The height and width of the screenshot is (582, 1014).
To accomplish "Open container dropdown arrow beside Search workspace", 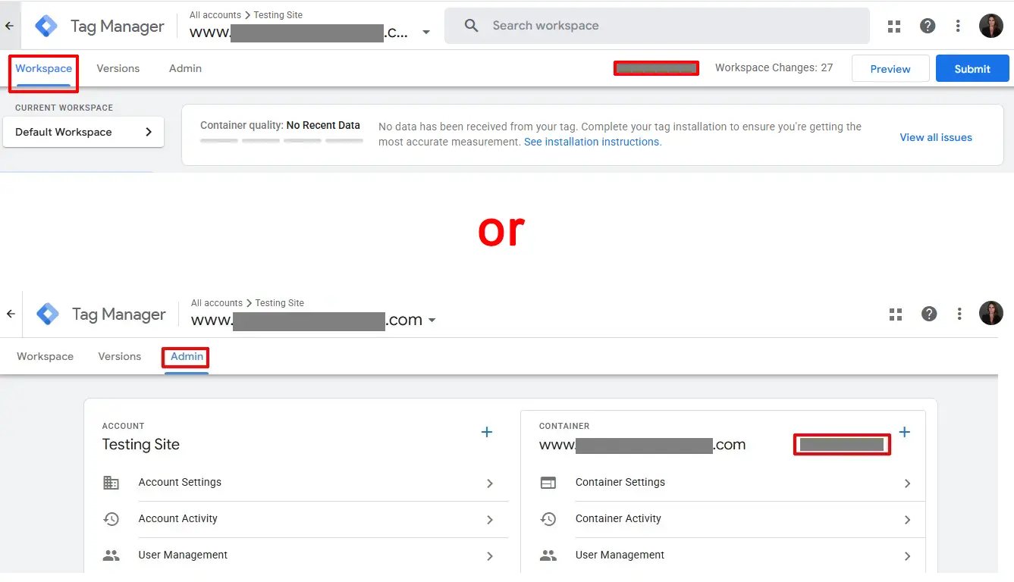I will point(426,33).
